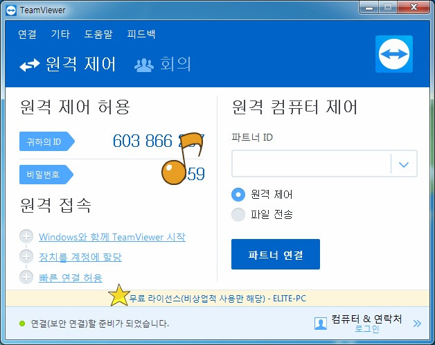
Task: Click the remote control arrows icon
Action: pos(30,65)
